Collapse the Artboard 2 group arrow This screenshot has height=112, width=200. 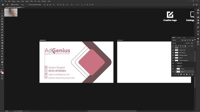(x=176, y=63)
